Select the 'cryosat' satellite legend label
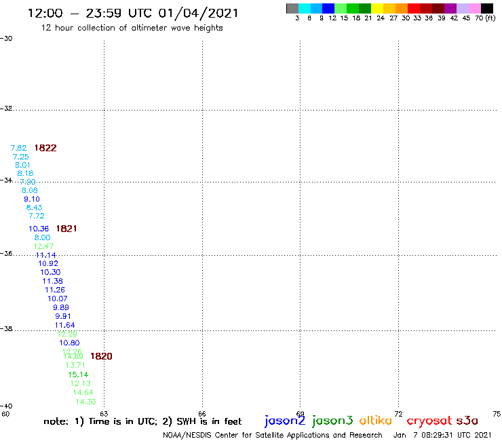The image size is (502, 441). pos(429,421)
